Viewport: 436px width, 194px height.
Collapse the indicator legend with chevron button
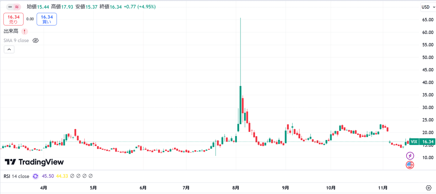click(x=9, y=50)
